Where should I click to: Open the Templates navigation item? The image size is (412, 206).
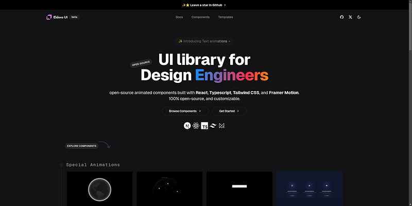pyautogui.click(x=226, y=17)
